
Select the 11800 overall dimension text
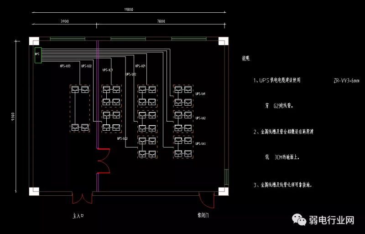point(129,10)
